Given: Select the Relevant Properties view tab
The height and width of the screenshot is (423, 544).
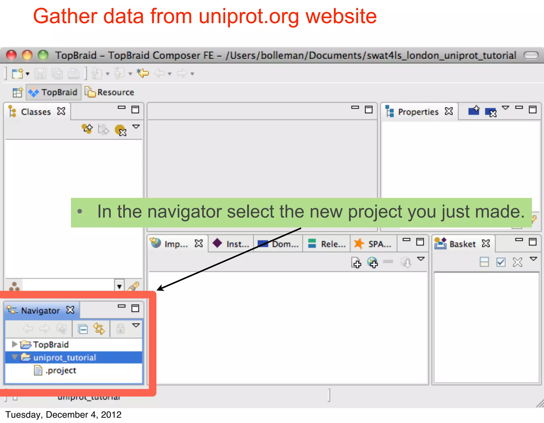Looking at the screenshot, I should 327,243.
